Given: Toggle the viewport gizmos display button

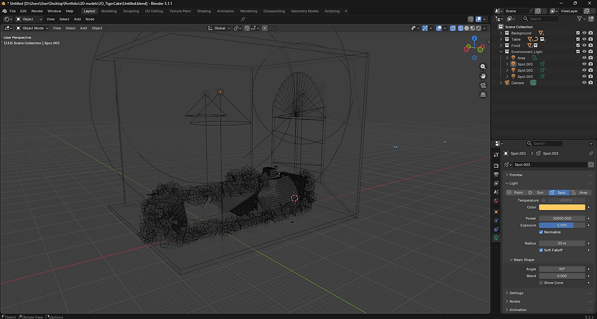Looking at the screenshot, I should click(x=425, y=28).
